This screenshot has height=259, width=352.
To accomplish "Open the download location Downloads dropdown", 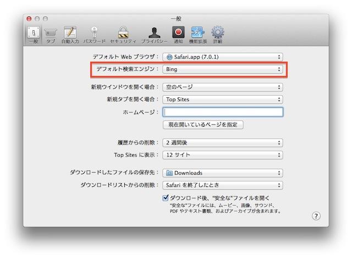I will [x=223, y=173].
